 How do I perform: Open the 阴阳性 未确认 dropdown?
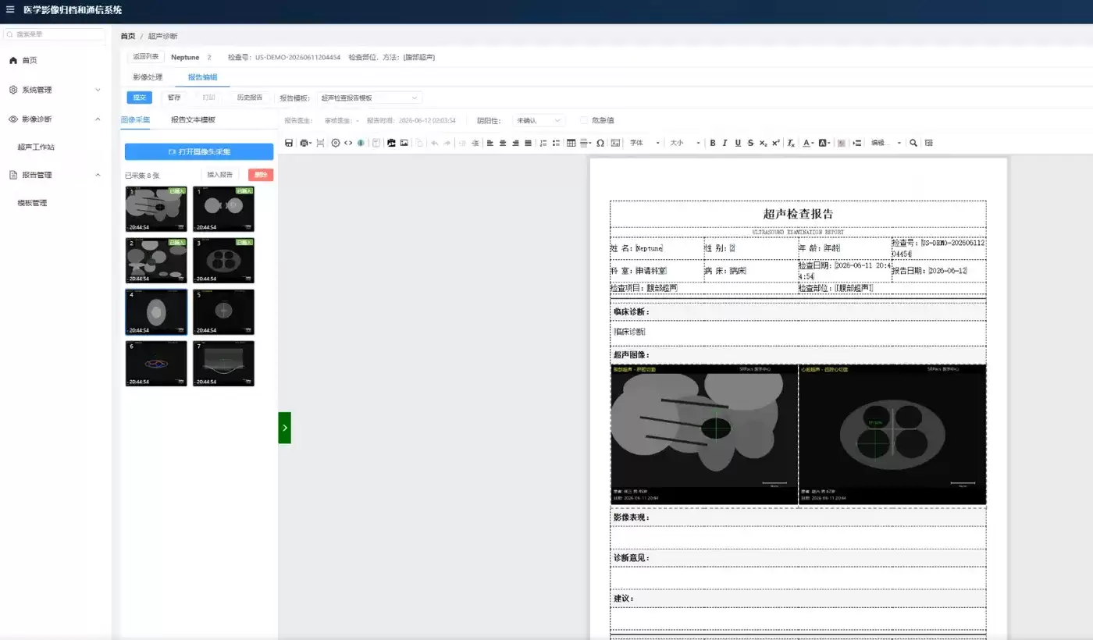coord(539,120)
